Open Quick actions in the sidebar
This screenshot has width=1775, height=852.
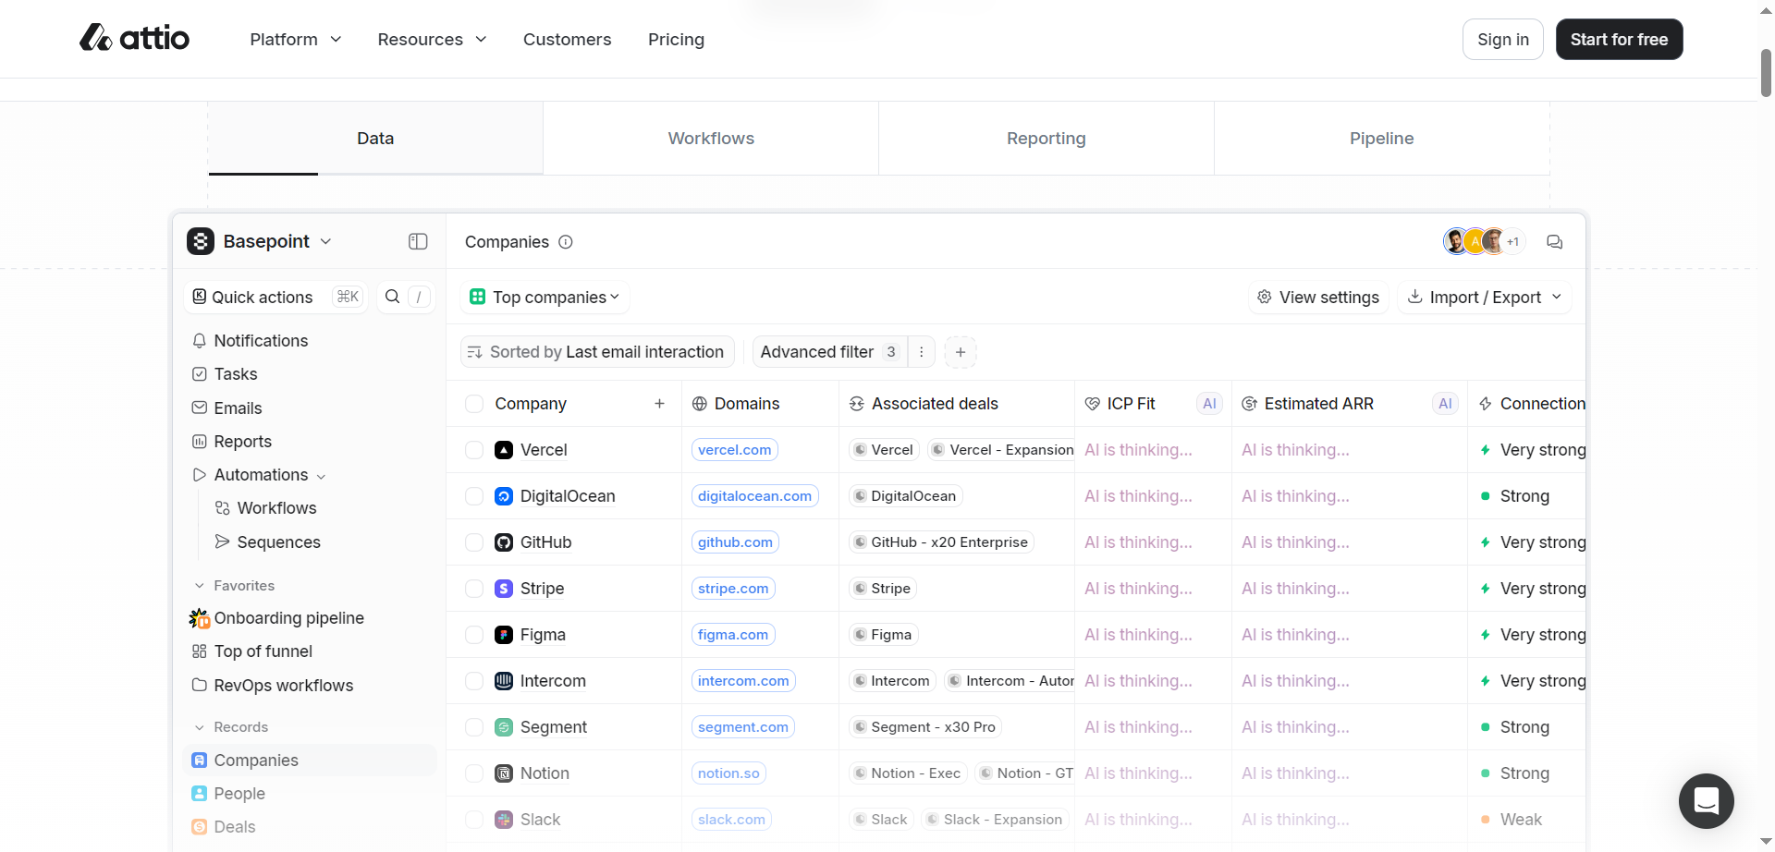pyautogui.click(x=263, y=297)
